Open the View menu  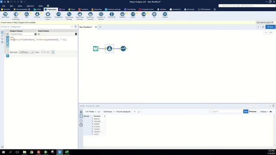pos(20,6)
